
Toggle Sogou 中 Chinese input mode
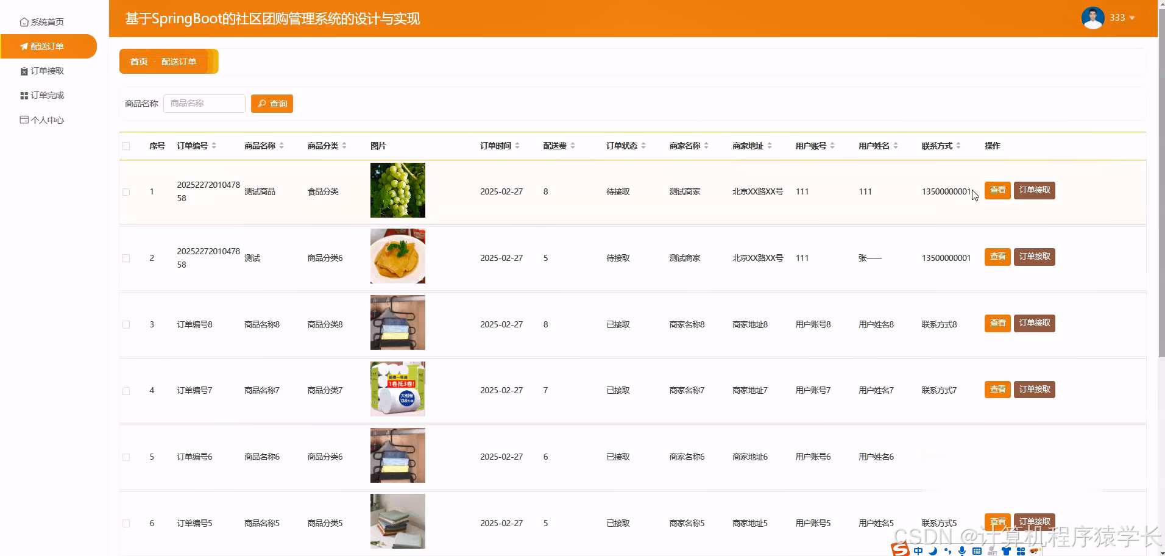tap(918, 551)
